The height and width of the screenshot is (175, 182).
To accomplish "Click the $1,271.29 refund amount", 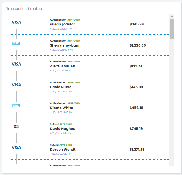I will coord(137,150).
